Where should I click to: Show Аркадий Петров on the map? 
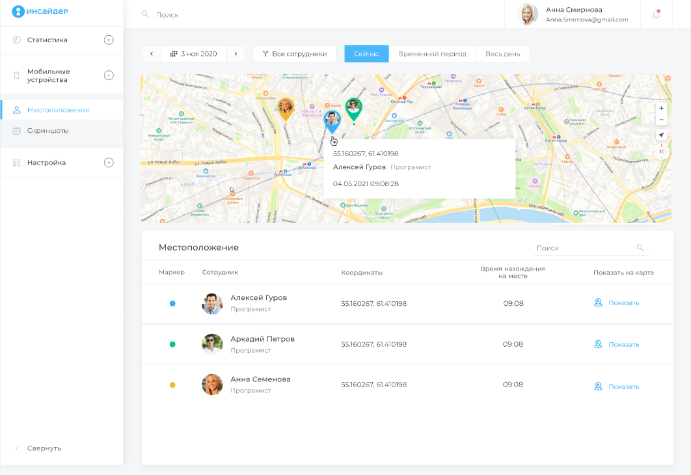pyautogui.click(x=617, y=345)
